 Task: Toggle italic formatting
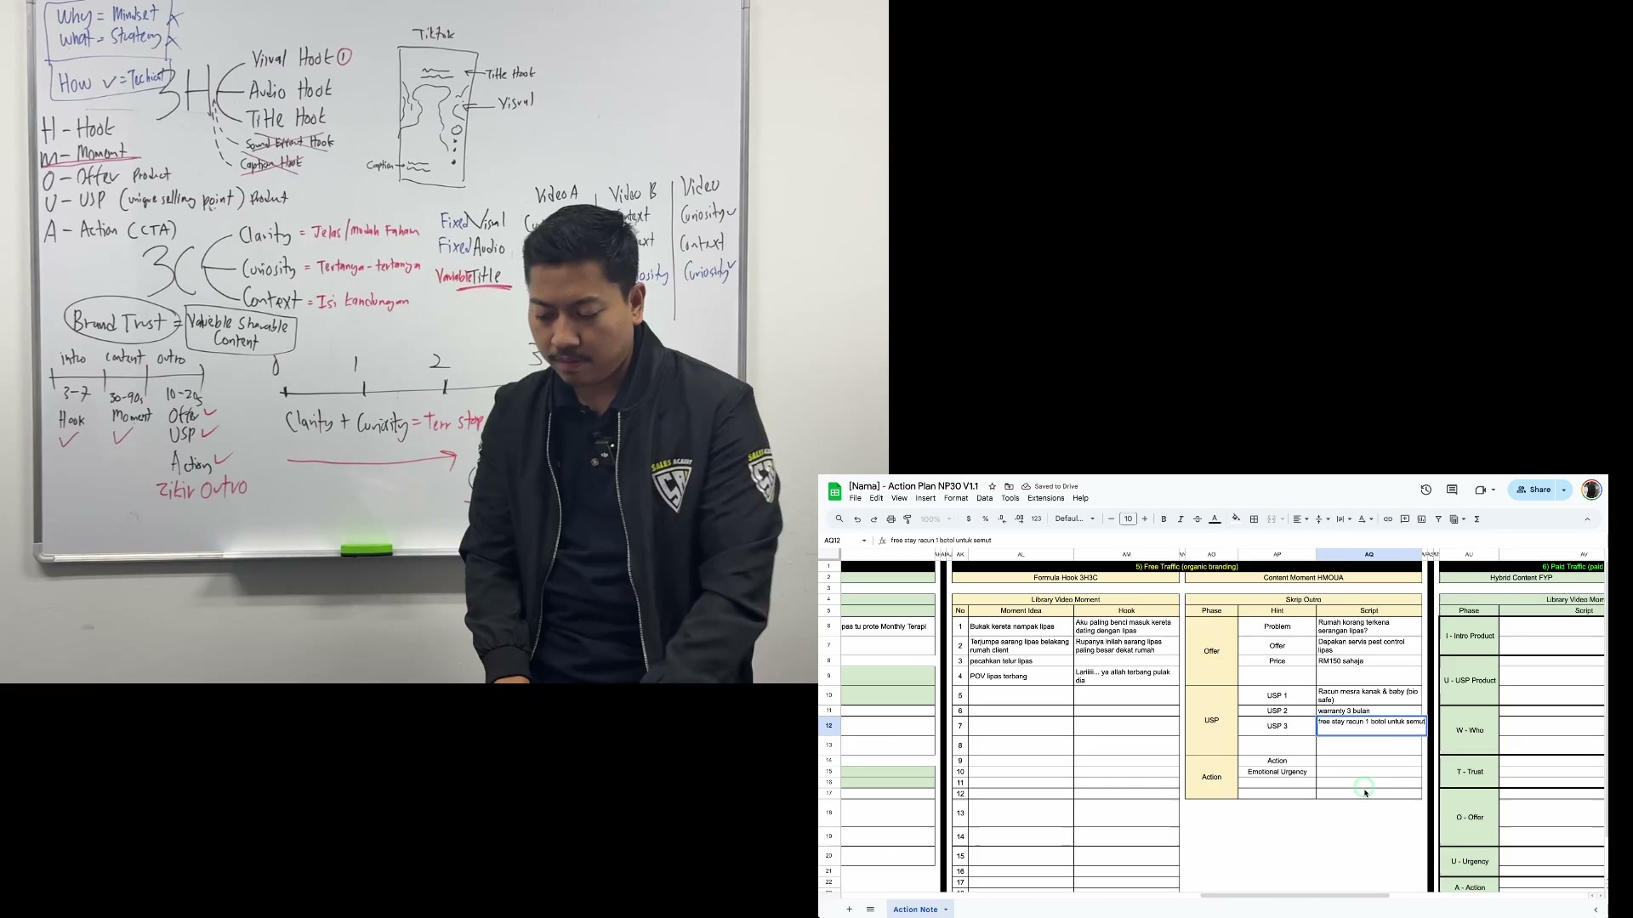(1181, 519)
